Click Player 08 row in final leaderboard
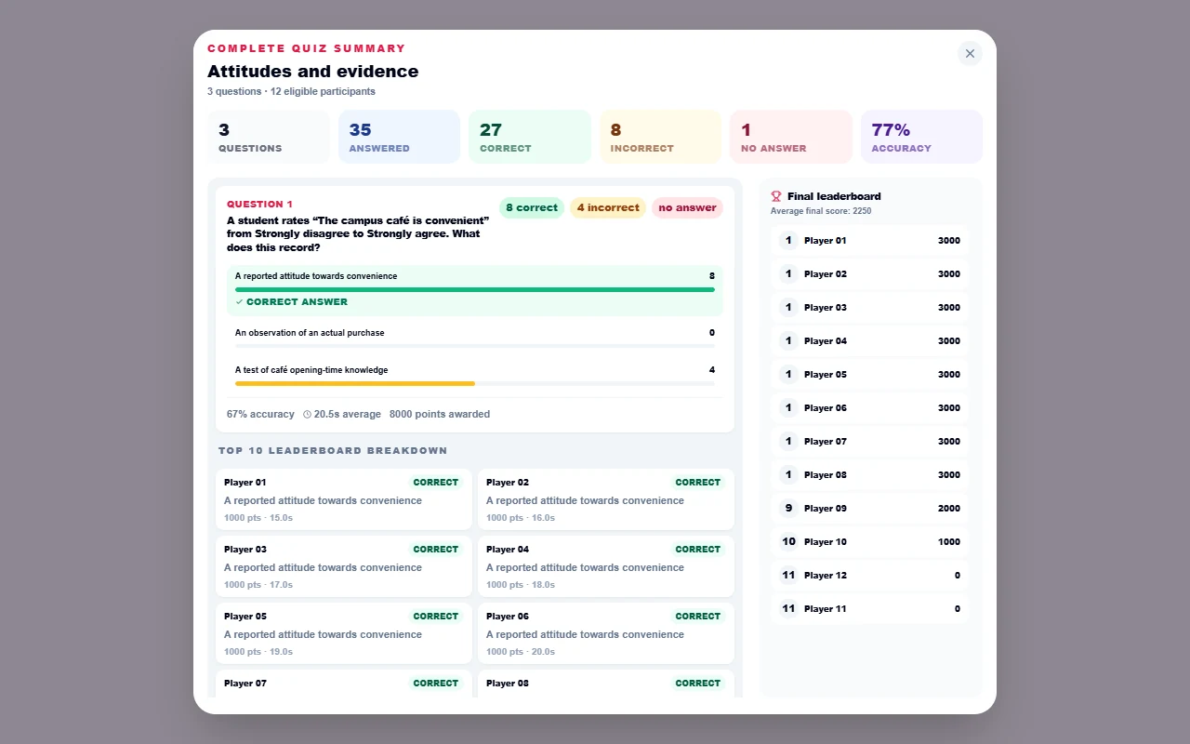 click(x=869, y=475)
